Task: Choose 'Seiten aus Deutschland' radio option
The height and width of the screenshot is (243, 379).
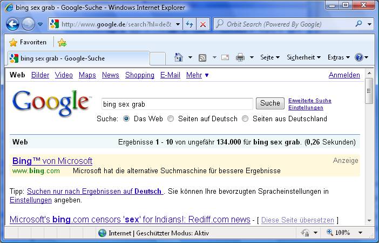Action: [245, 119]
